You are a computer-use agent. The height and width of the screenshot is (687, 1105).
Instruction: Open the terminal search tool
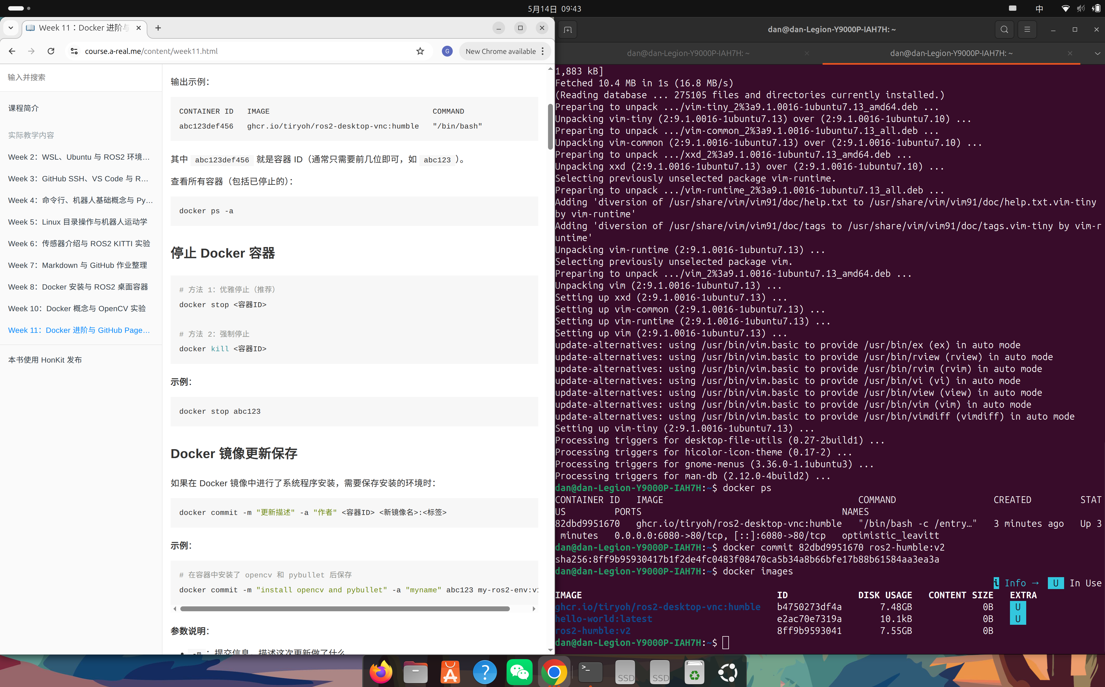coord(1004,29)
